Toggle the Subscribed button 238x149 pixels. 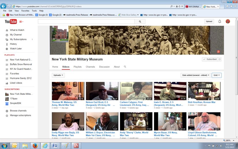210,59
